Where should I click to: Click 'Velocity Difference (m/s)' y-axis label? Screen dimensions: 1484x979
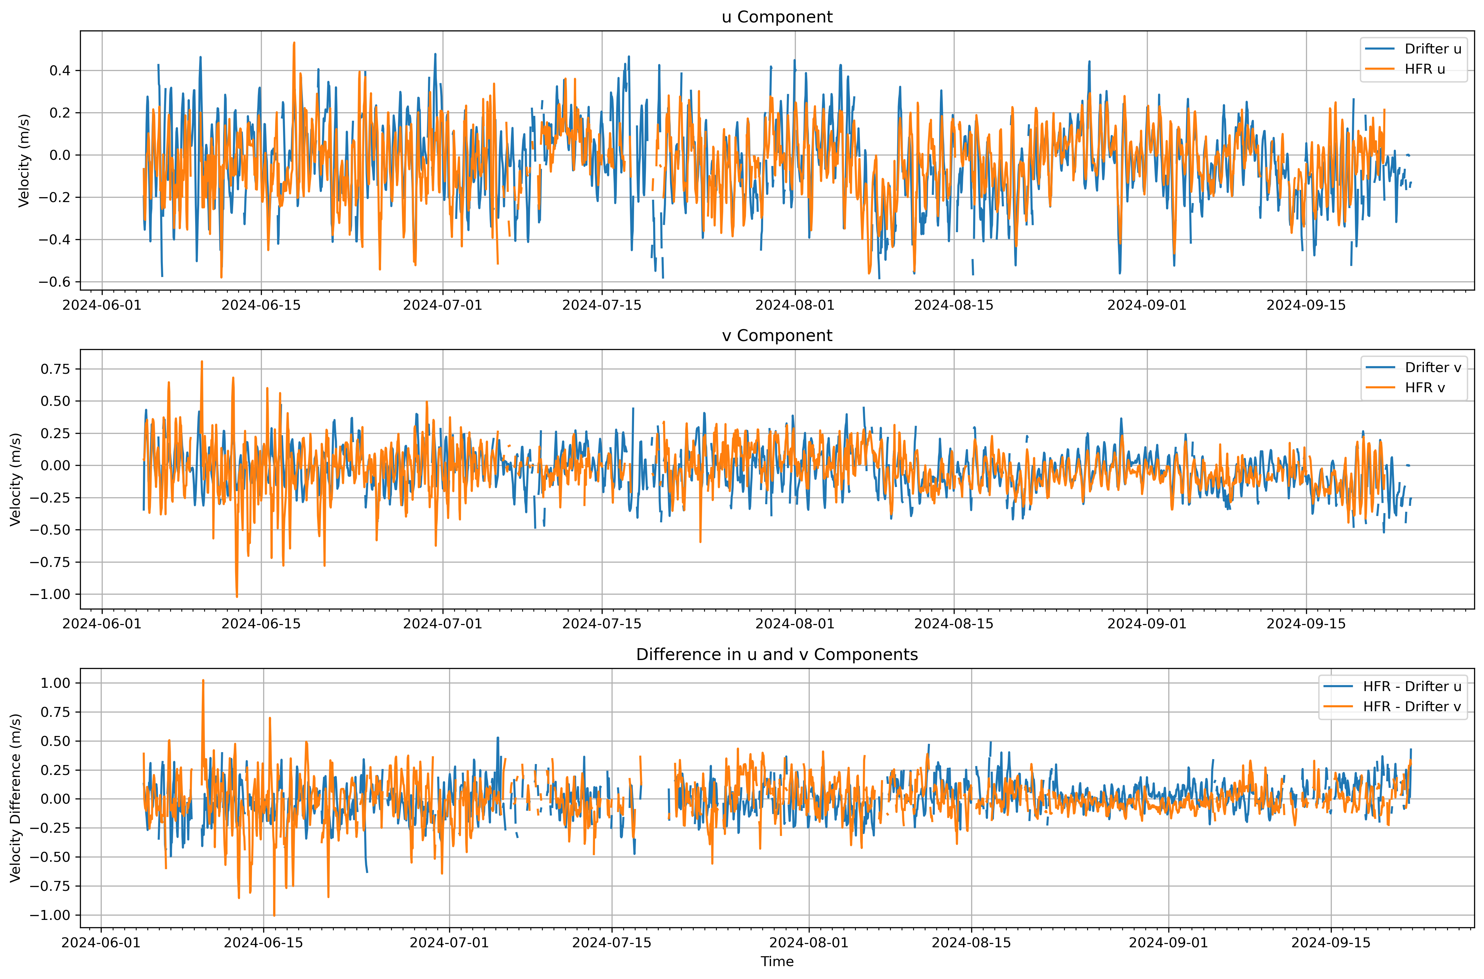coord(16,798)
